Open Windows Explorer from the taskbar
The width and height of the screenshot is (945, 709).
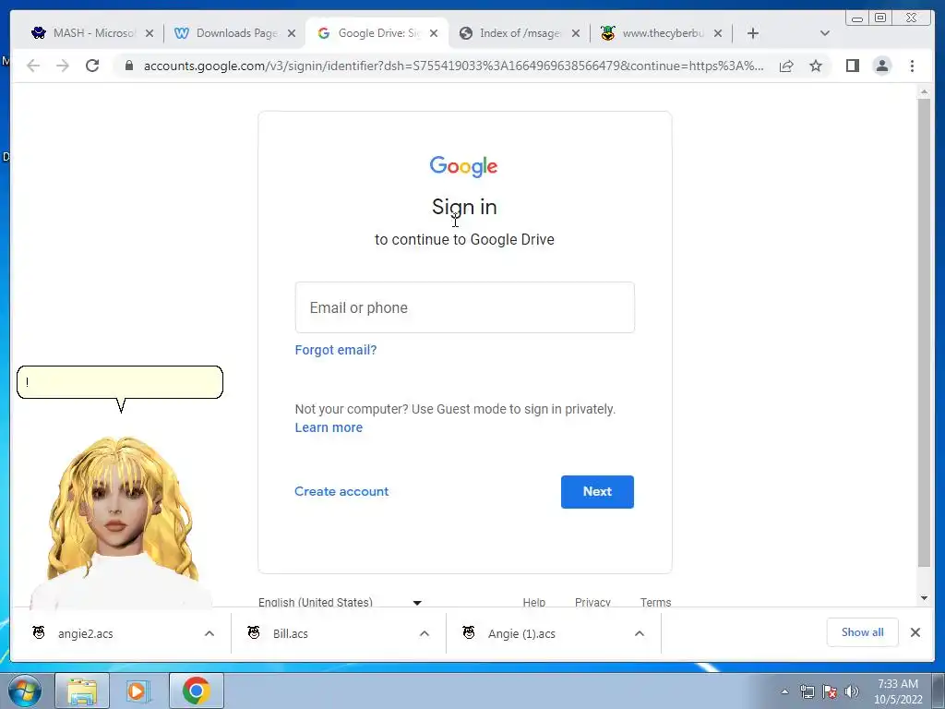click(82, 691)
